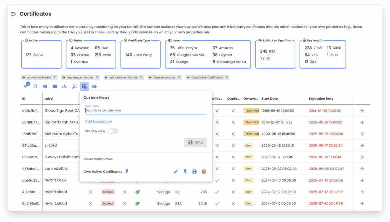390x222 pixels.
Task: Open details arrow for the sift.red row
Action: [361, 145]
